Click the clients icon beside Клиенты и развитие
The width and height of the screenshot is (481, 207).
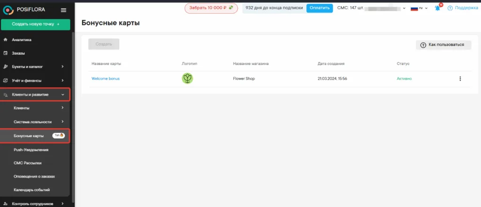[x=5, y=95]
